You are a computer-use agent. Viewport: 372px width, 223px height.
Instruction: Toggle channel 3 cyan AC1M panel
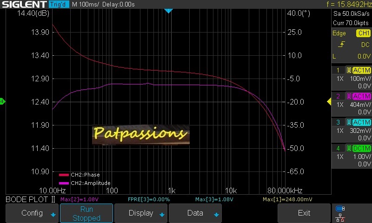point(352,130)
